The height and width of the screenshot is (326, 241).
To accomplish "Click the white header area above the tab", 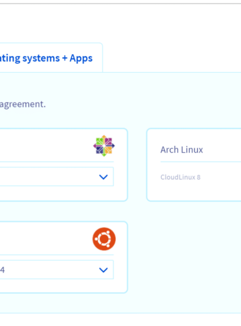I will click(120, 23).
